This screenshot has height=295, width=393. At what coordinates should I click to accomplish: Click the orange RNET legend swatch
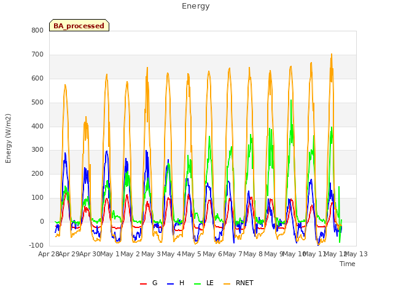227,284
